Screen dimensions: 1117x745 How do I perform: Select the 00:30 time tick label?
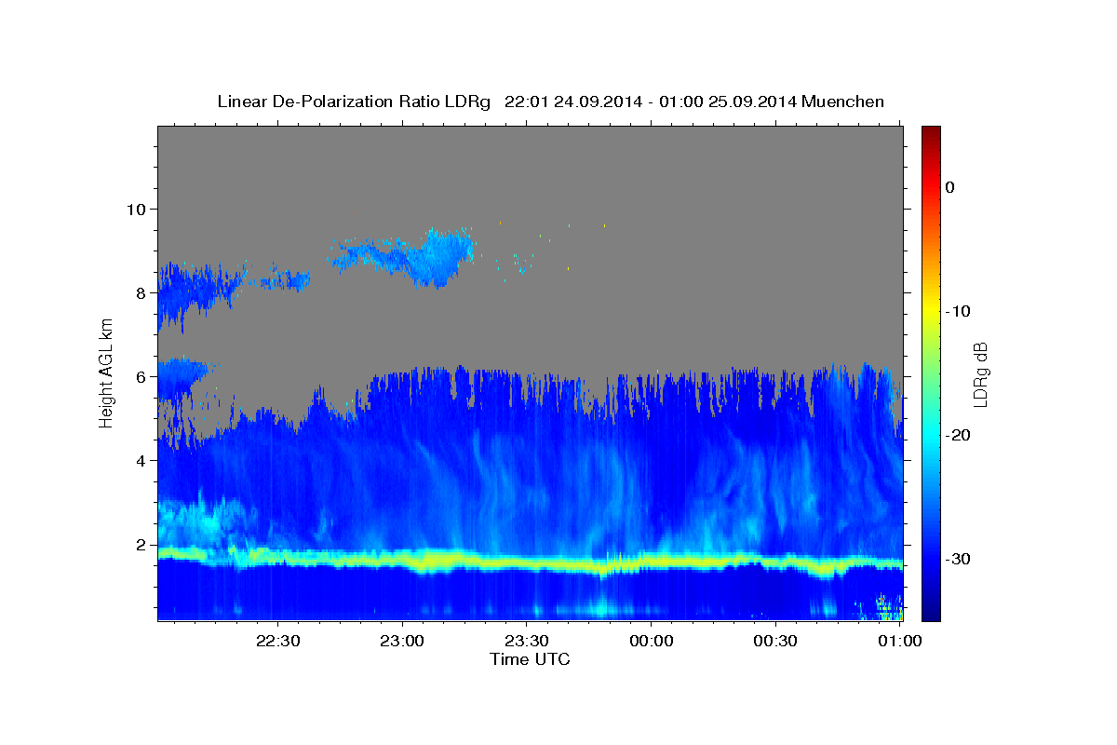pyautogui.click(x=775, y=642)
